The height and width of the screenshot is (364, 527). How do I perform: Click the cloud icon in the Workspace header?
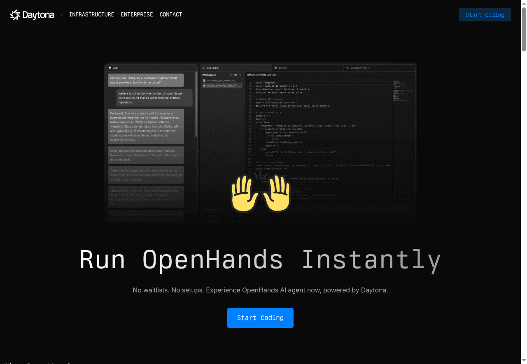coord(236,75)
